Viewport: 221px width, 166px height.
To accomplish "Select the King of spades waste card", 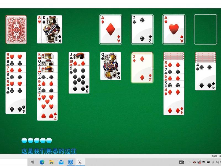I will tap(52, 29).
